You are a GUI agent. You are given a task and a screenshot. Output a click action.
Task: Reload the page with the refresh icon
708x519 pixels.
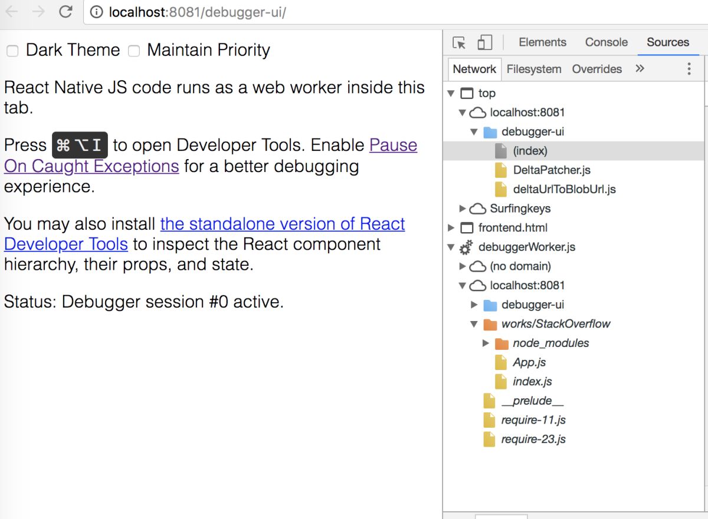click(x=66, y=11)
